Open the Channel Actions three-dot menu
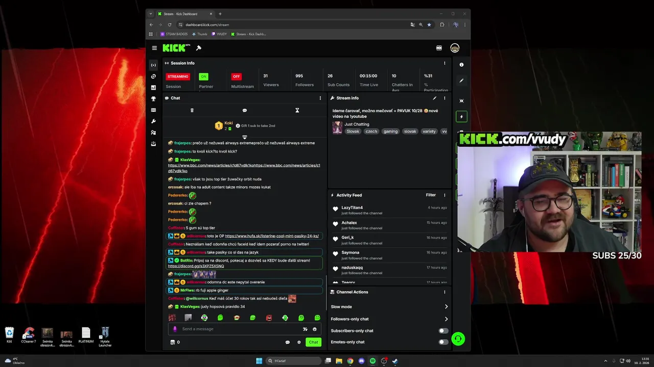 (x=445, y=292)
